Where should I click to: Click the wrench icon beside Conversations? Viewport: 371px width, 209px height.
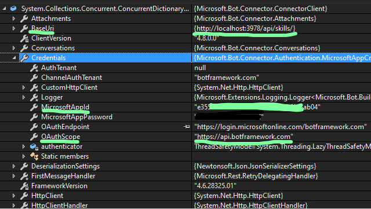24,48
